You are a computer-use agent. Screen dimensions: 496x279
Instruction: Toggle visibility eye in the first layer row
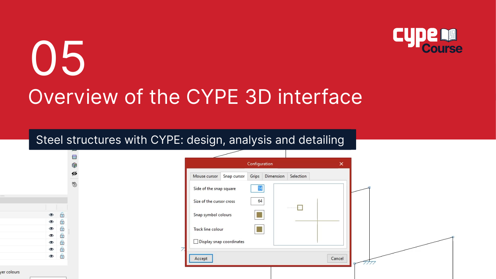(x=51, y=215)
